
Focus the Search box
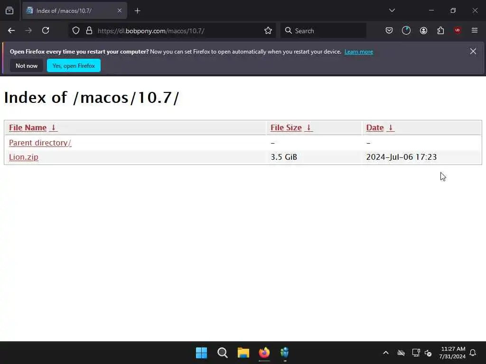[323, 31]
